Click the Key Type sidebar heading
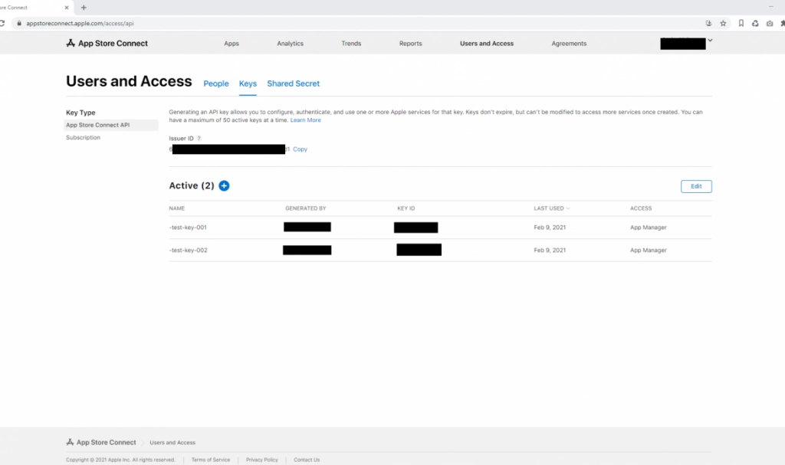The height and width of the screenshot is (465, 785). pos(80,113)
